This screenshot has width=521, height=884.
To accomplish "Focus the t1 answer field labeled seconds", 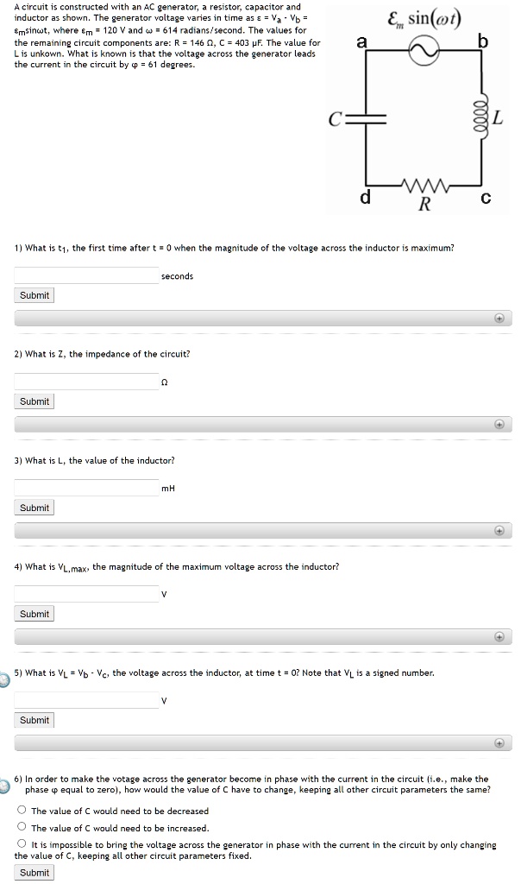I will click(86, 275).
